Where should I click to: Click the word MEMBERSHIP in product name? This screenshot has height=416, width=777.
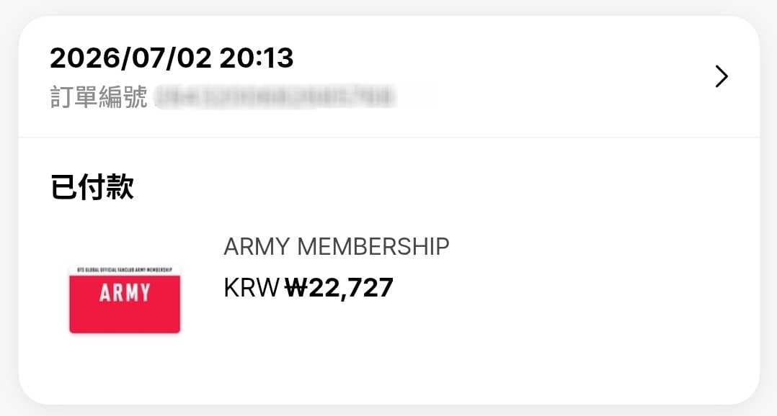coord(373,246)
